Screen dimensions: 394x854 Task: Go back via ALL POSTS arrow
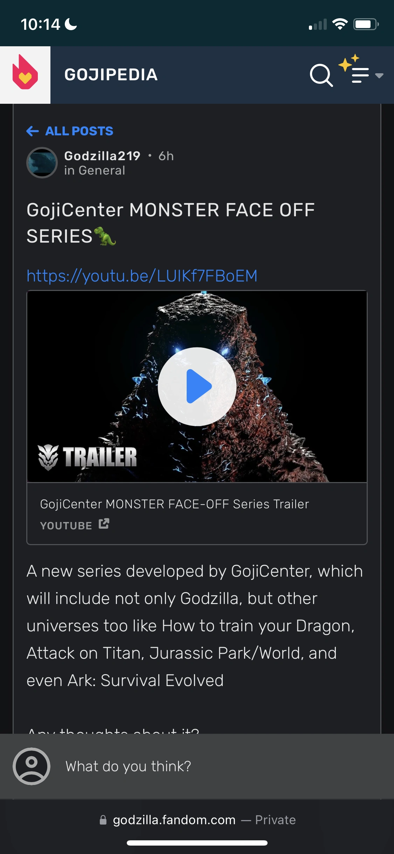tap(33, 131)
